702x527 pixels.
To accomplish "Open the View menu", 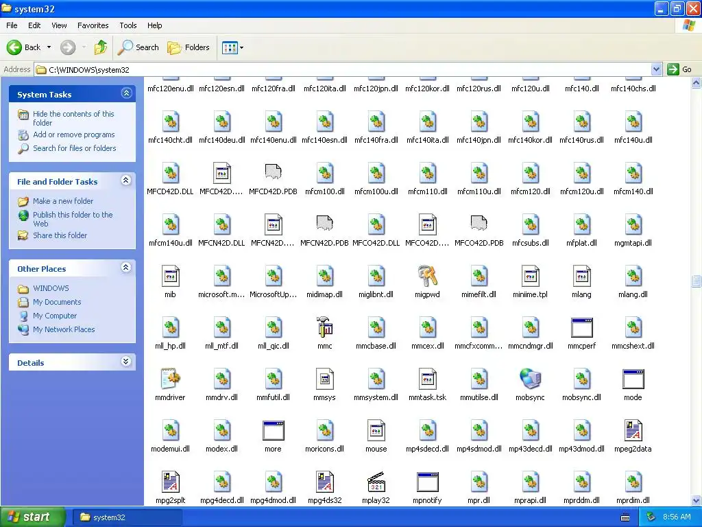I will (59, 25).
